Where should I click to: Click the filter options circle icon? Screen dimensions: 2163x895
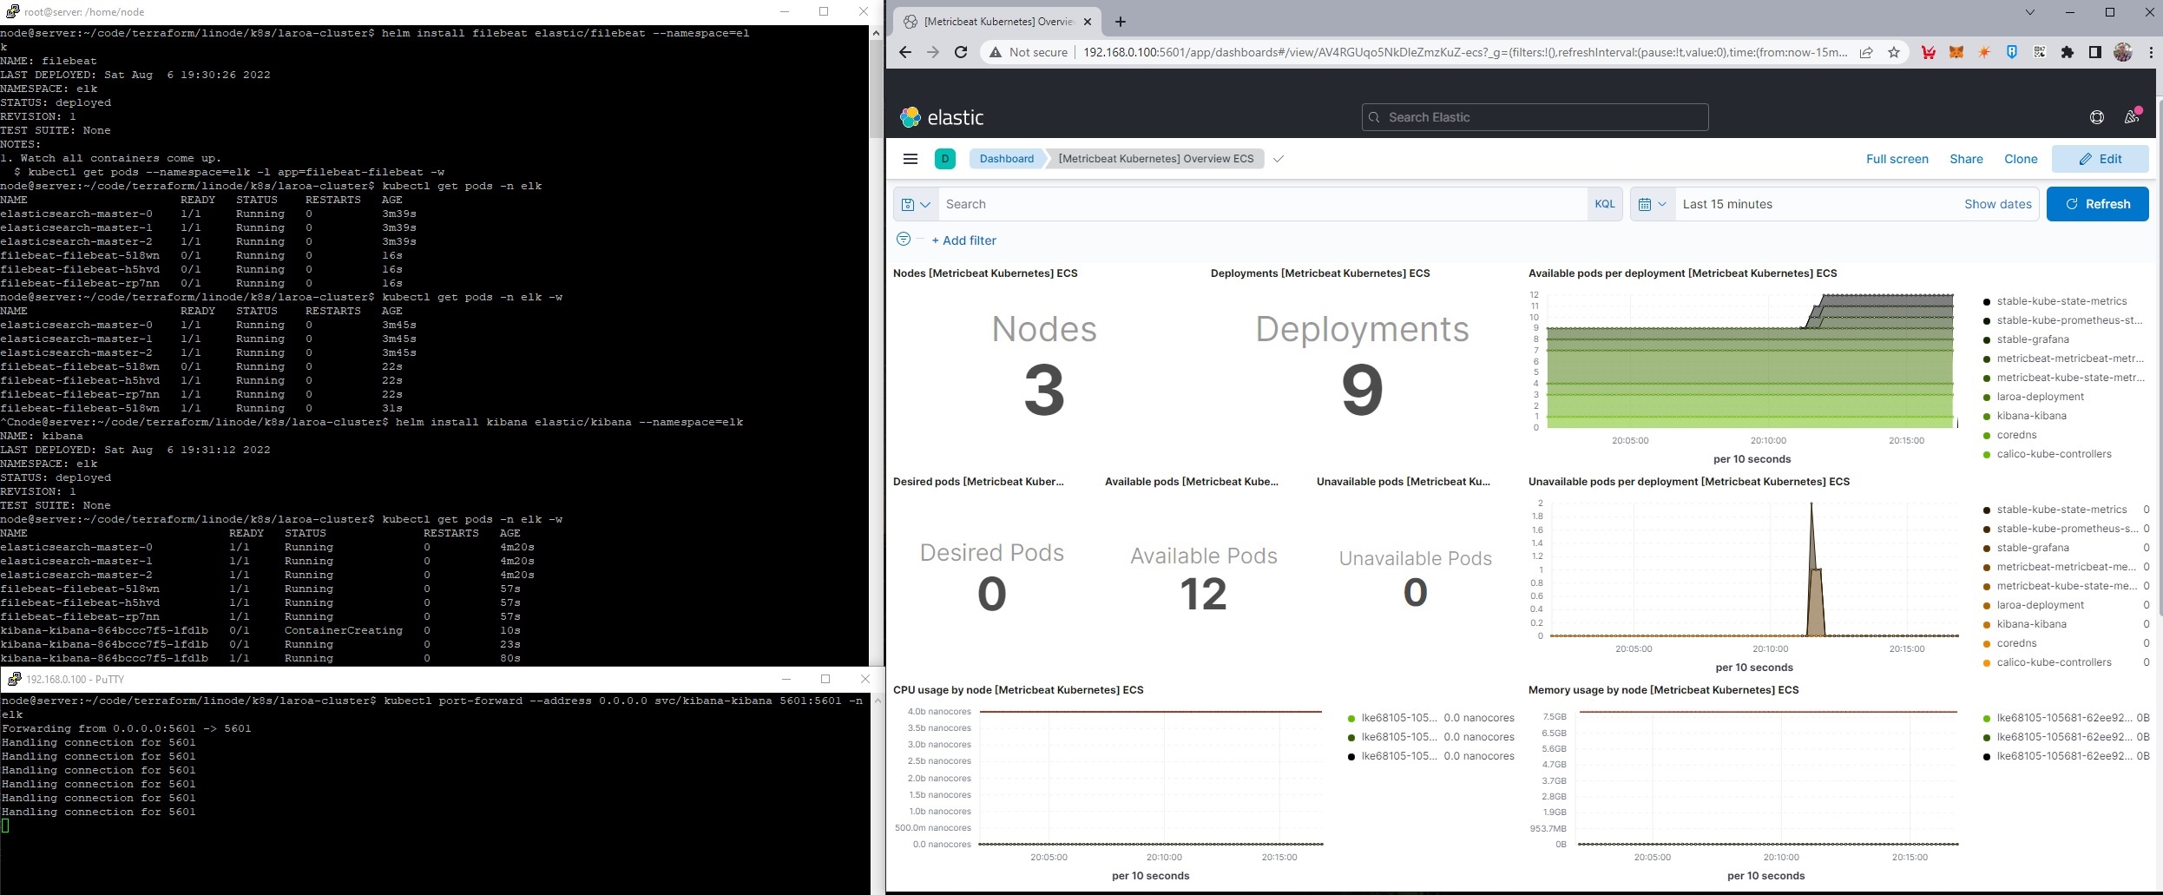click(904, 239)
